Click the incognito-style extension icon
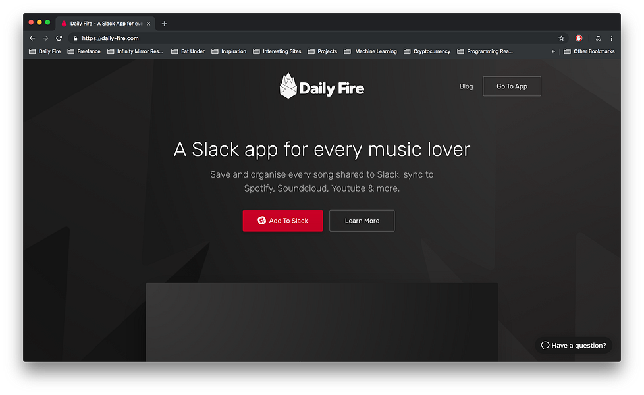The height and width of the screenshot is (395, 644). click(x=599, y=38)
